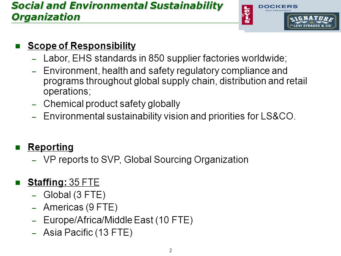Click the red Levi's logo
This screenshot has width=341, height=256.
click(x=247, y=15)
